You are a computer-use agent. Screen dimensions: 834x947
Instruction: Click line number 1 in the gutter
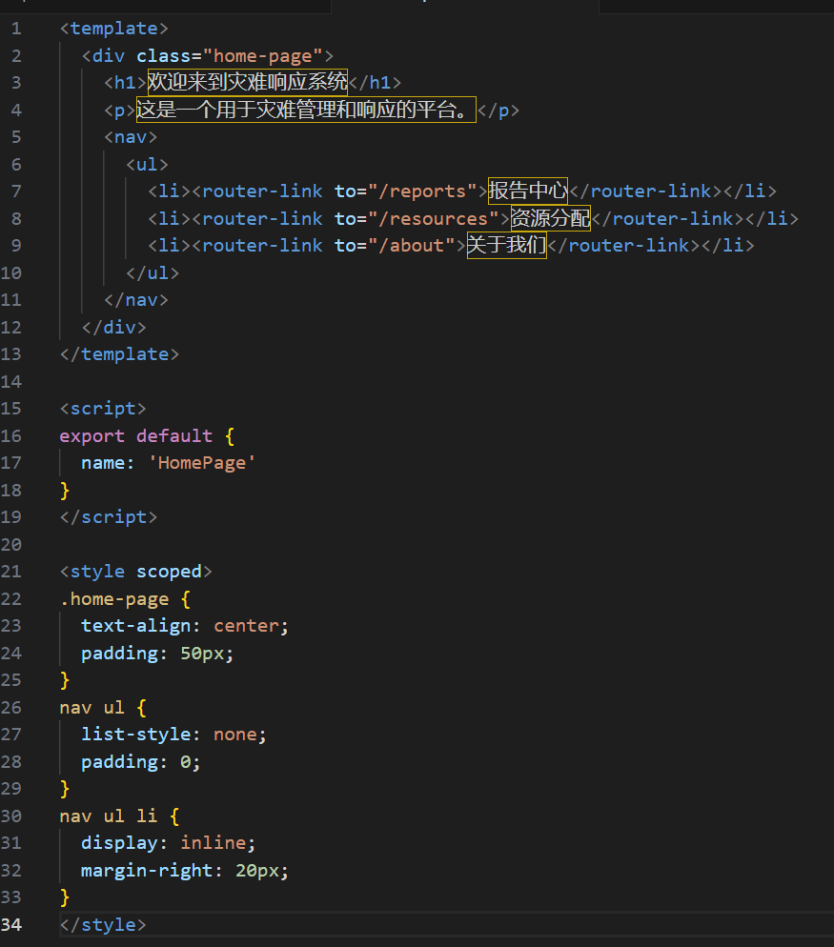click(15, 29)
